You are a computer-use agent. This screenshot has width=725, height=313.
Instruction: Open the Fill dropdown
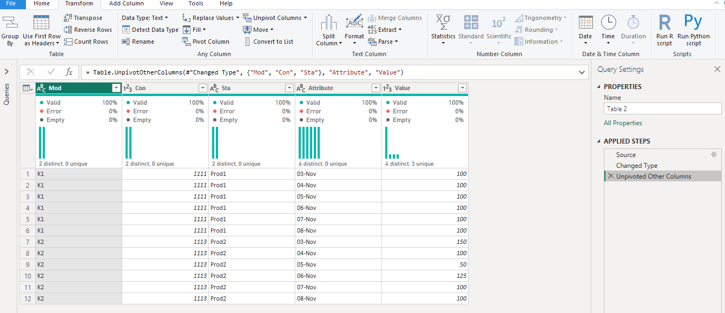click(x=194, y=30)
